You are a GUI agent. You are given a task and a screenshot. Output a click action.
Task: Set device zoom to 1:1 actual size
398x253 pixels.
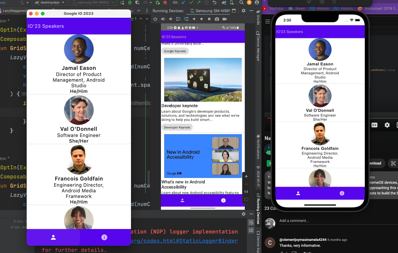pos(246,192)
